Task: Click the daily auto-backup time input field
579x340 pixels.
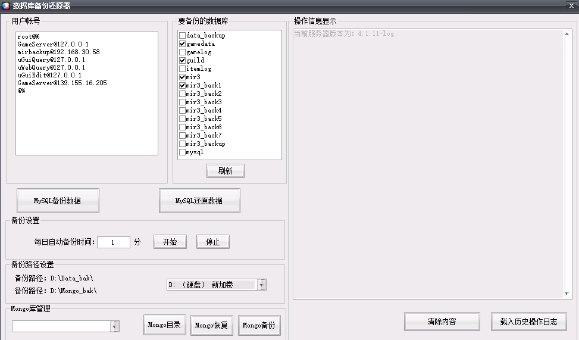Action: 113,242
